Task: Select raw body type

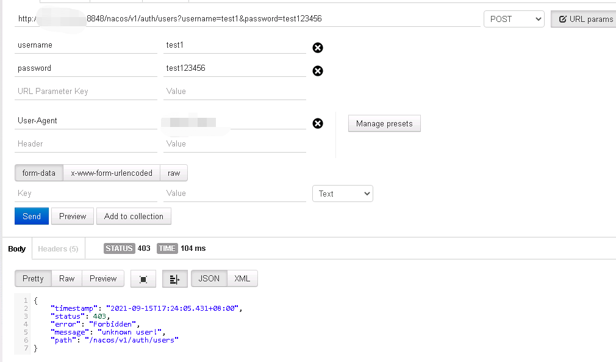Action: point(174,173)
